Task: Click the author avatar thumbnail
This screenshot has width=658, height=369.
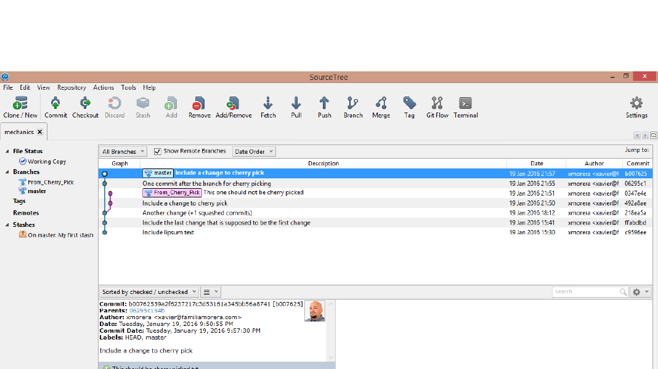Action: [x=315, y=311]
